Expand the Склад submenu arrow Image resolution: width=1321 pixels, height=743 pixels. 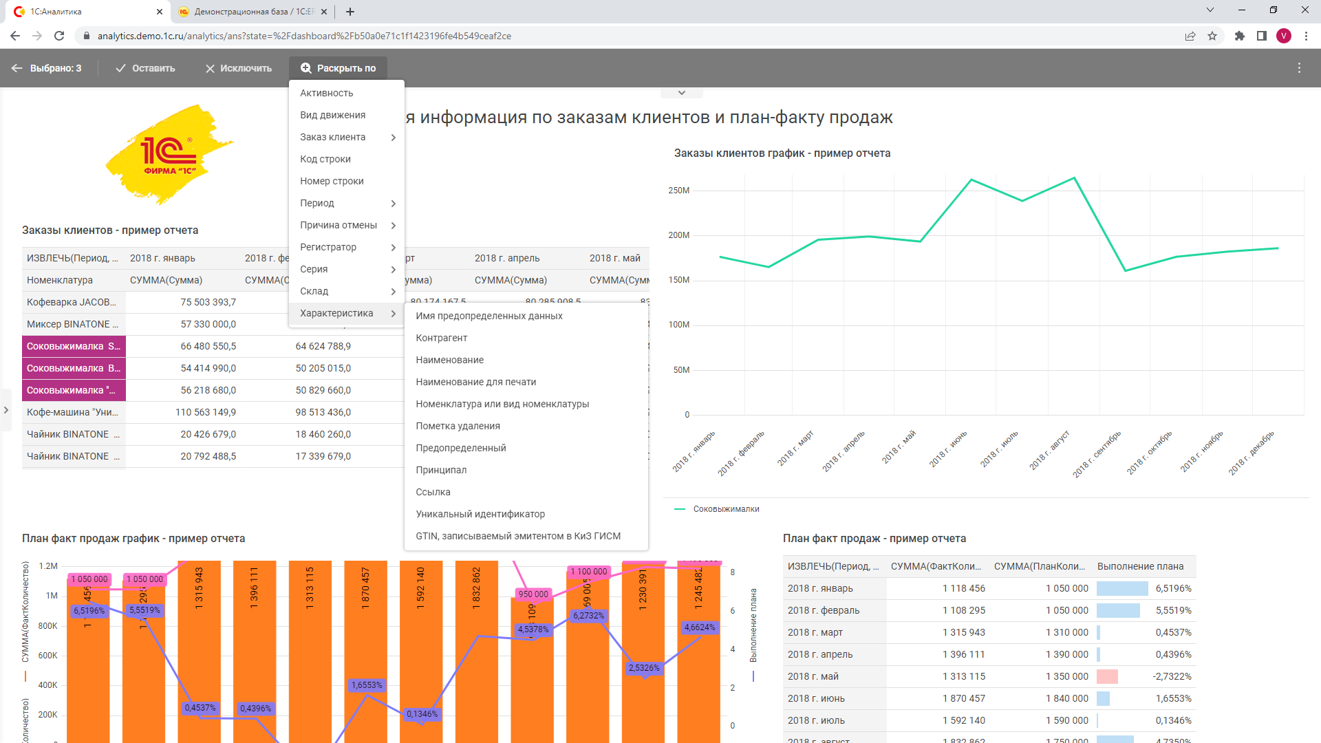point(393,291)
